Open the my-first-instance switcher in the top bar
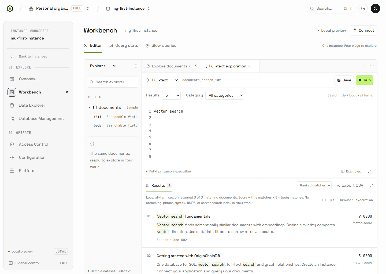386x274 pixels. (128, 9)
